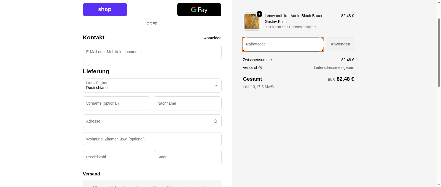Focus the Wohnung, Zimmer, usw. field
Viewport: 441px width, 187px height.
click(x=152, y=139)
